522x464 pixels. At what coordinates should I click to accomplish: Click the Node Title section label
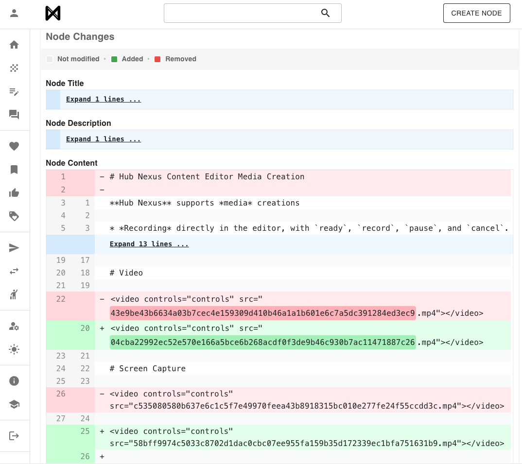click(65, 83)
